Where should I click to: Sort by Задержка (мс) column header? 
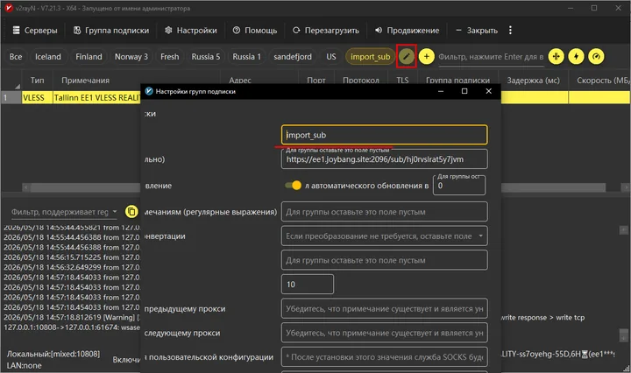pos(533,81)
